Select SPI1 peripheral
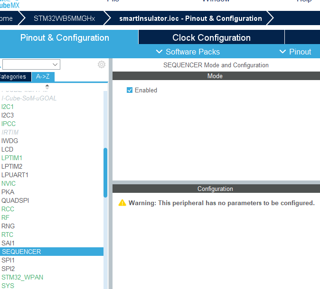 click(8, 260)
